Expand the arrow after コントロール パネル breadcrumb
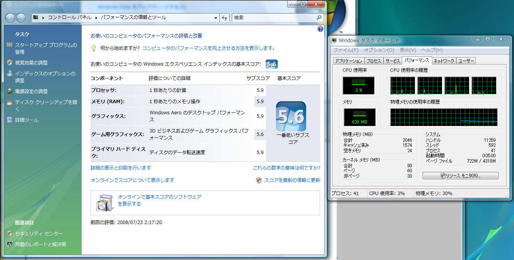Image resolution: width=514 pixels, height=260 pixels. coord(96,18)
